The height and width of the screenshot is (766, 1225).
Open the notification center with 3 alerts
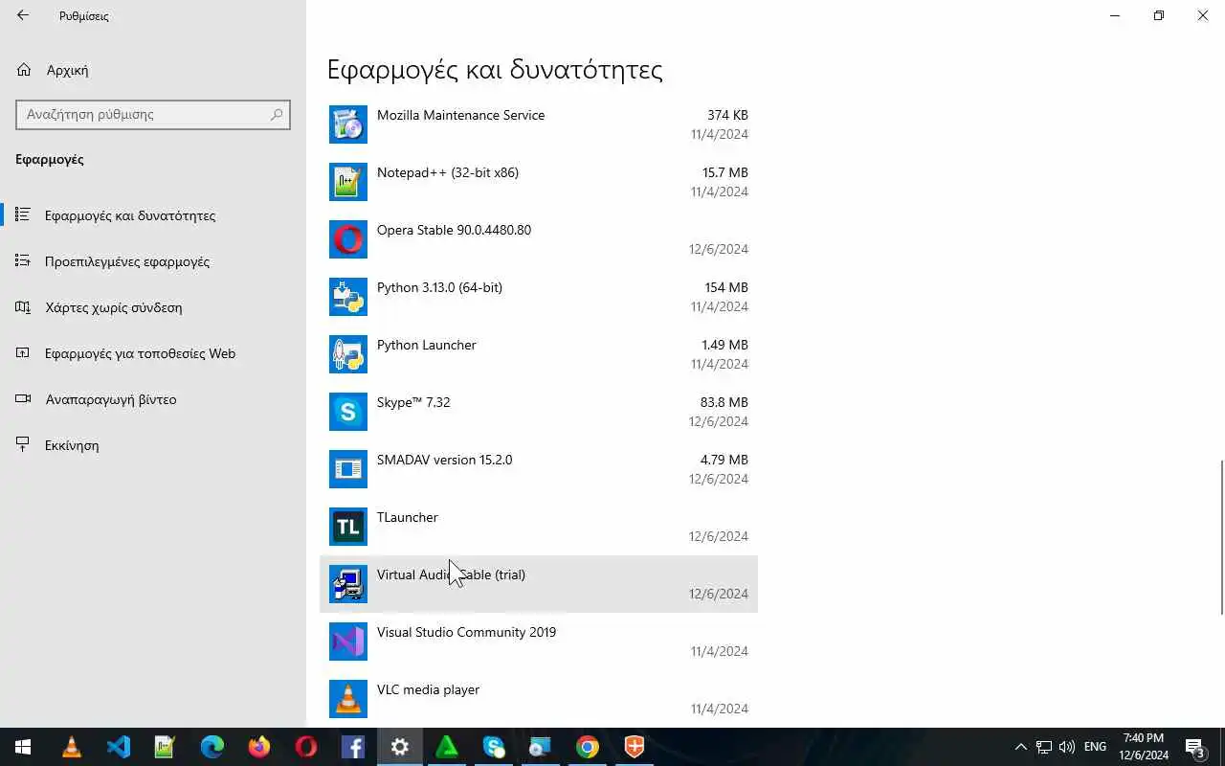pyautogui.click(x=1195, y=747)
